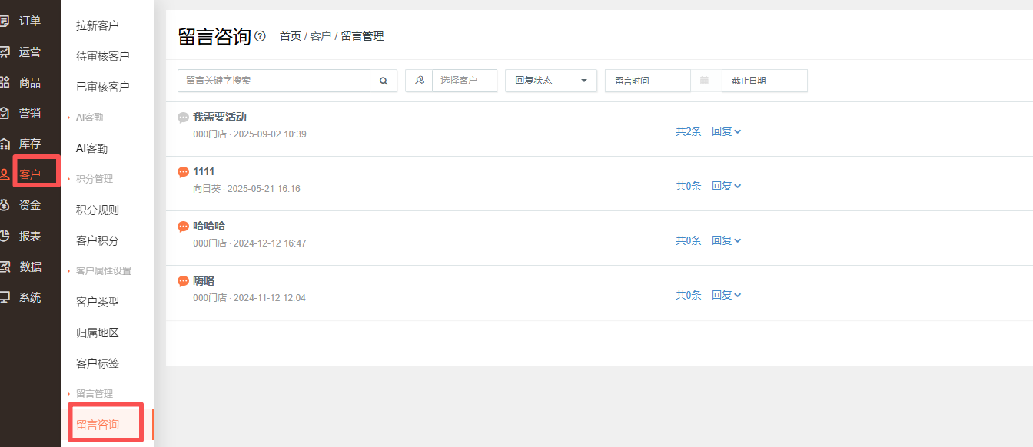The width and height of the screenshot is (1033, 447).
Task: Click message title 哈哈哈
Action: tap(209, 227)
